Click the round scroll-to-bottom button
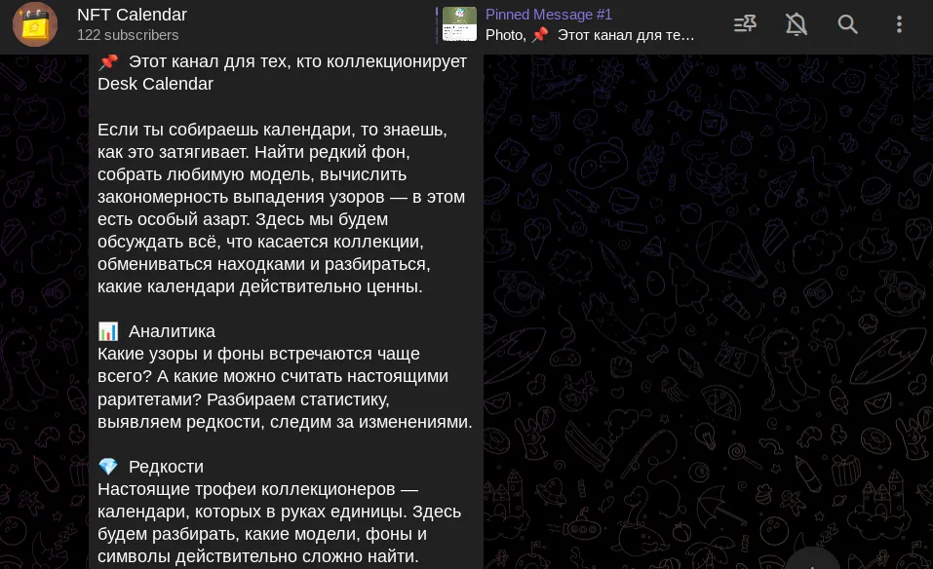This screenshot has height=569, width=933. [812, 562]
